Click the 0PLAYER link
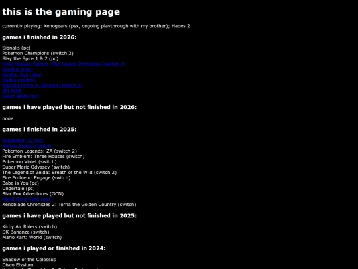Screen dimensions: 358x269 pyautogui.click(x=12, y=90)
